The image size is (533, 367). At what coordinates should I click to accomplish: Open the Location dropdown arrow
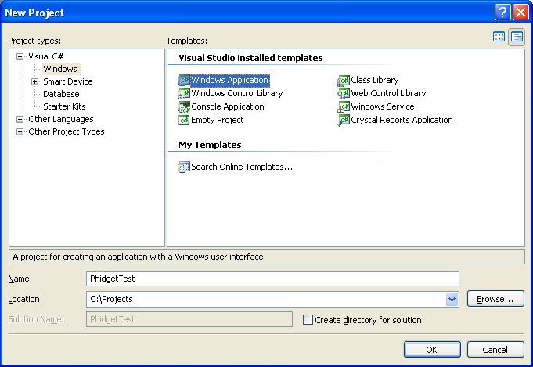pos(452,300)
